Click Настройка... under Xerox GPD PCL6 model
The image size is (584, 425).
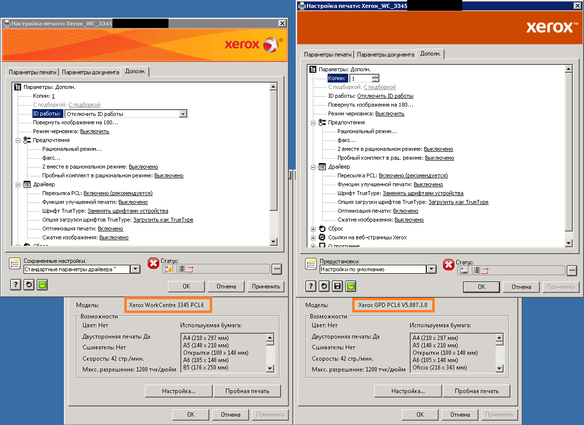point(408,391)
